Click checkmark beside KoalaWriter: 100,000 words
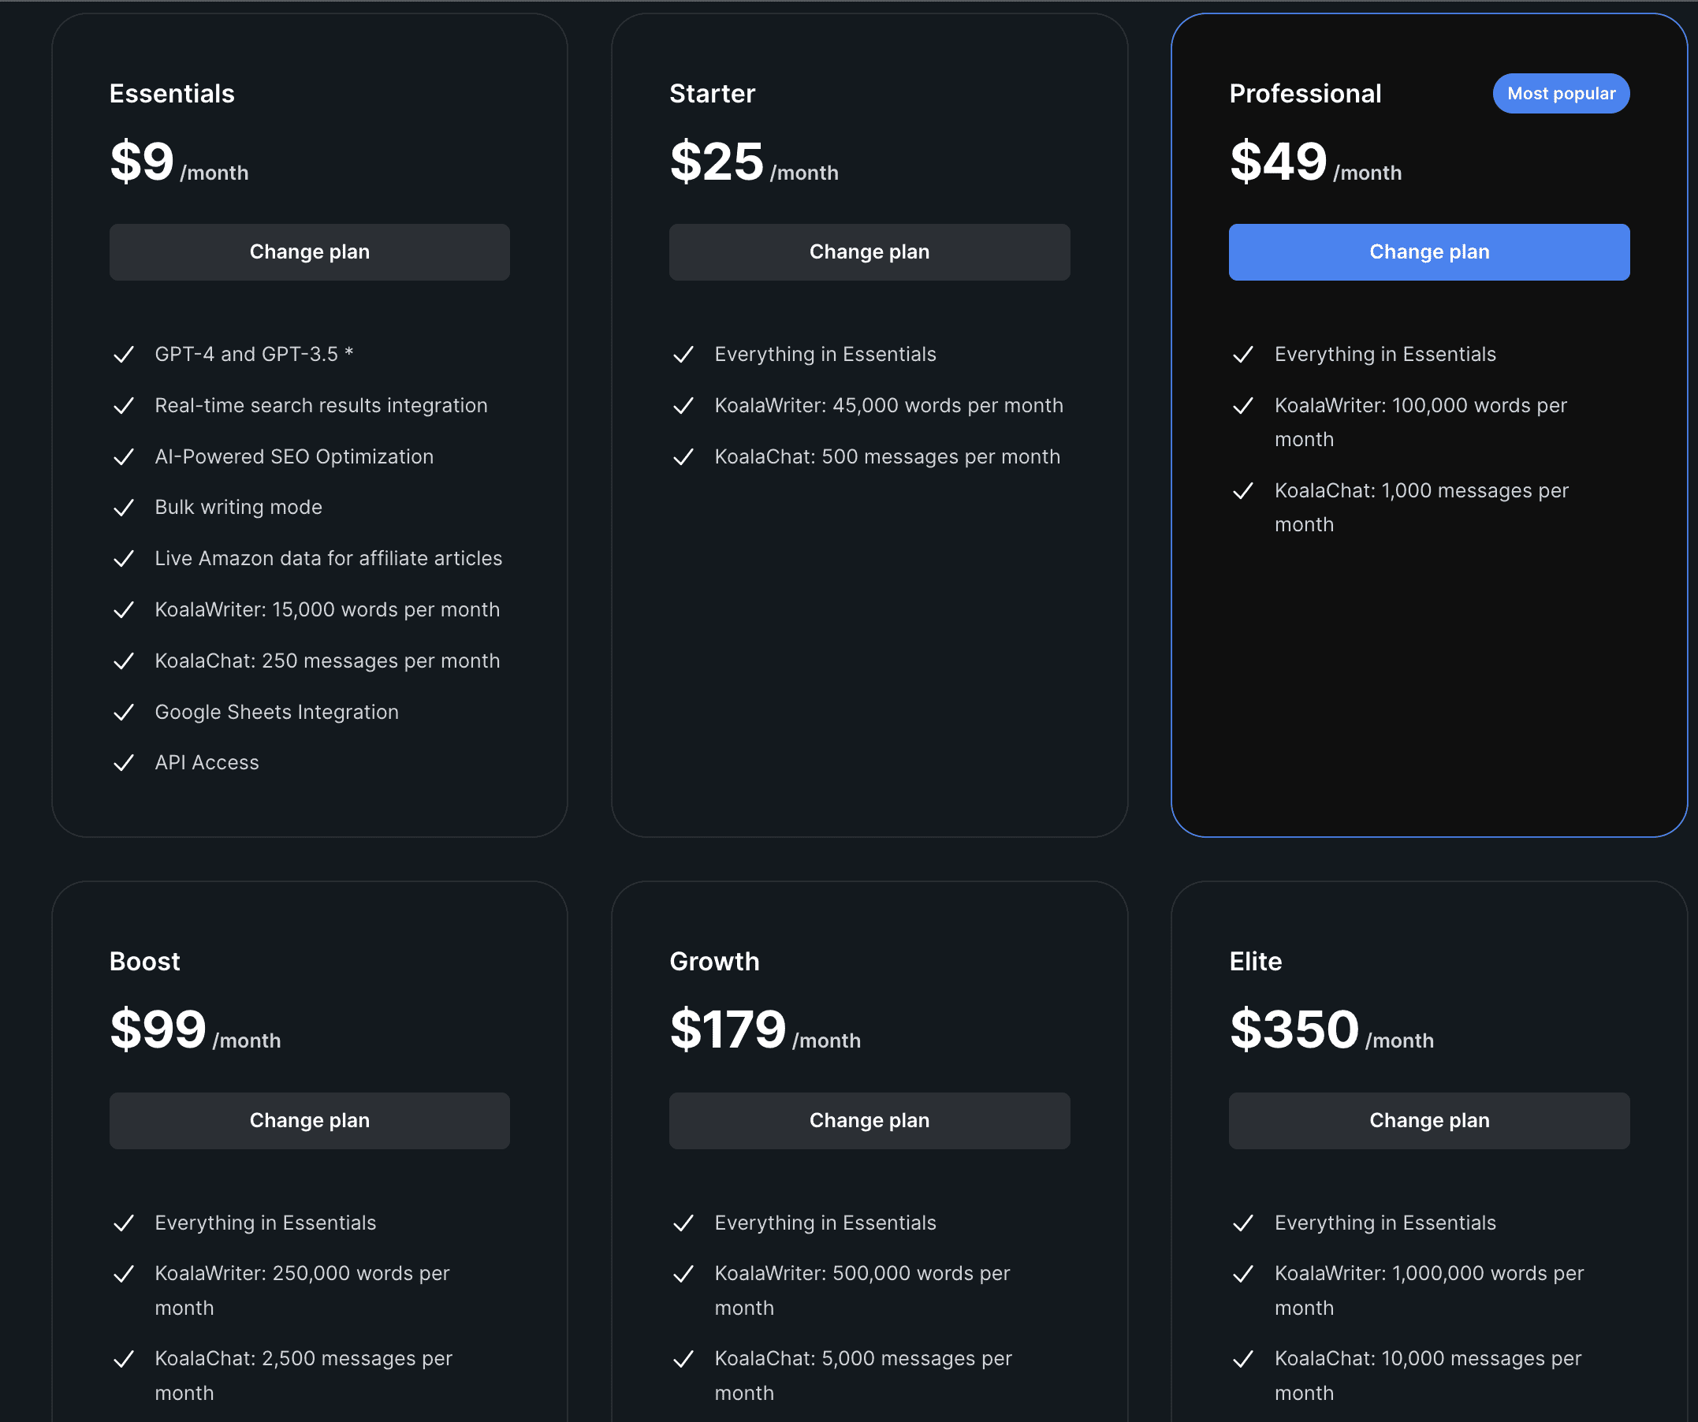 pos(1243,406)
